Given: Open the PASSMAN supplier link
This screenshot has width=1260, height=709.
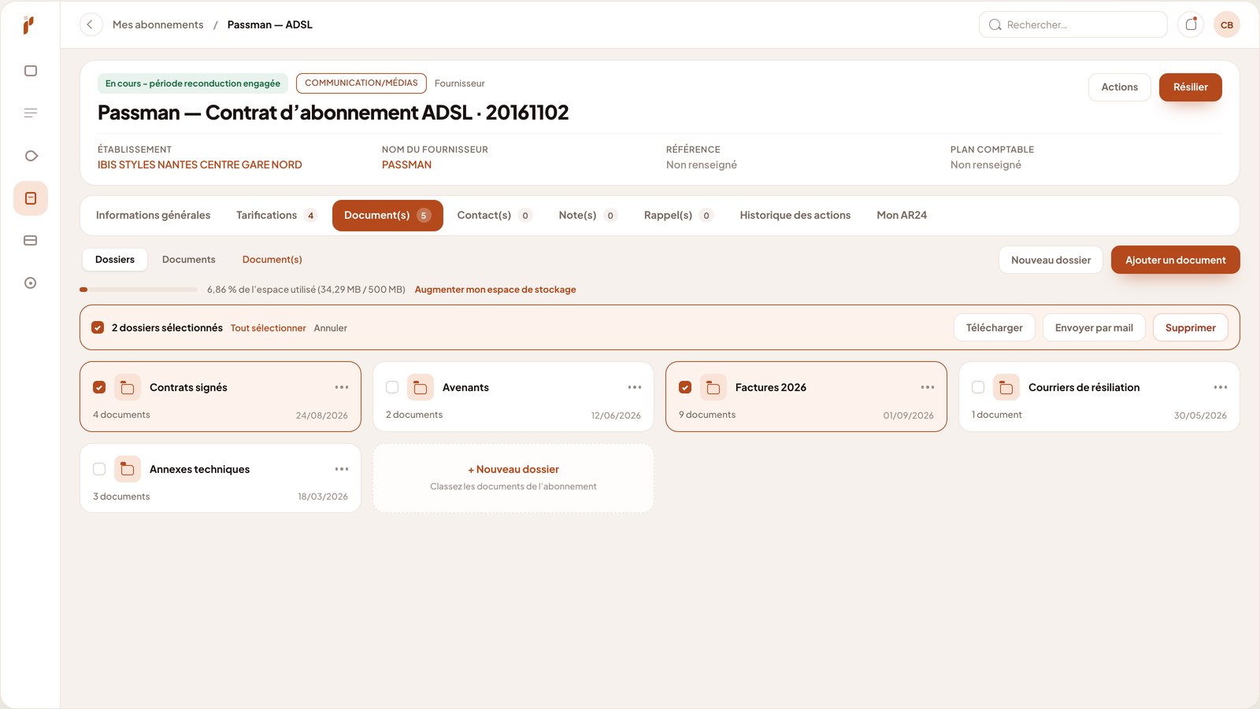Looking at the screenshot, I should 406,165.
